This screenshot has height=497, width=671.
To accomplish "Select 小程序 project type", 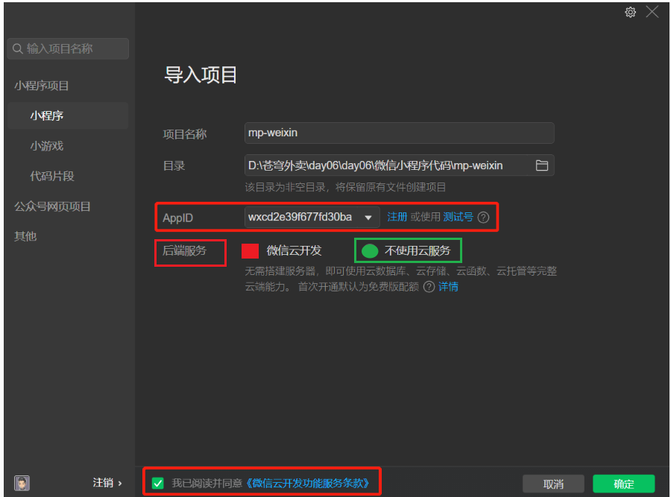I will coord(68,115).
